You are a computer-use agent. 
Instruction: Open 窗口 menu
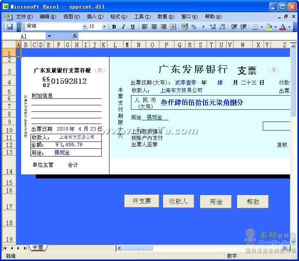(190, 17)
